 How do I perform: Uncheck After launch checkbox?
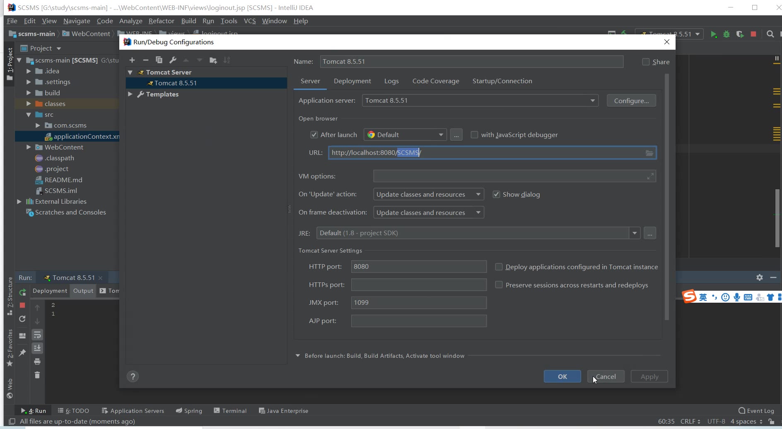coord(314,135)
